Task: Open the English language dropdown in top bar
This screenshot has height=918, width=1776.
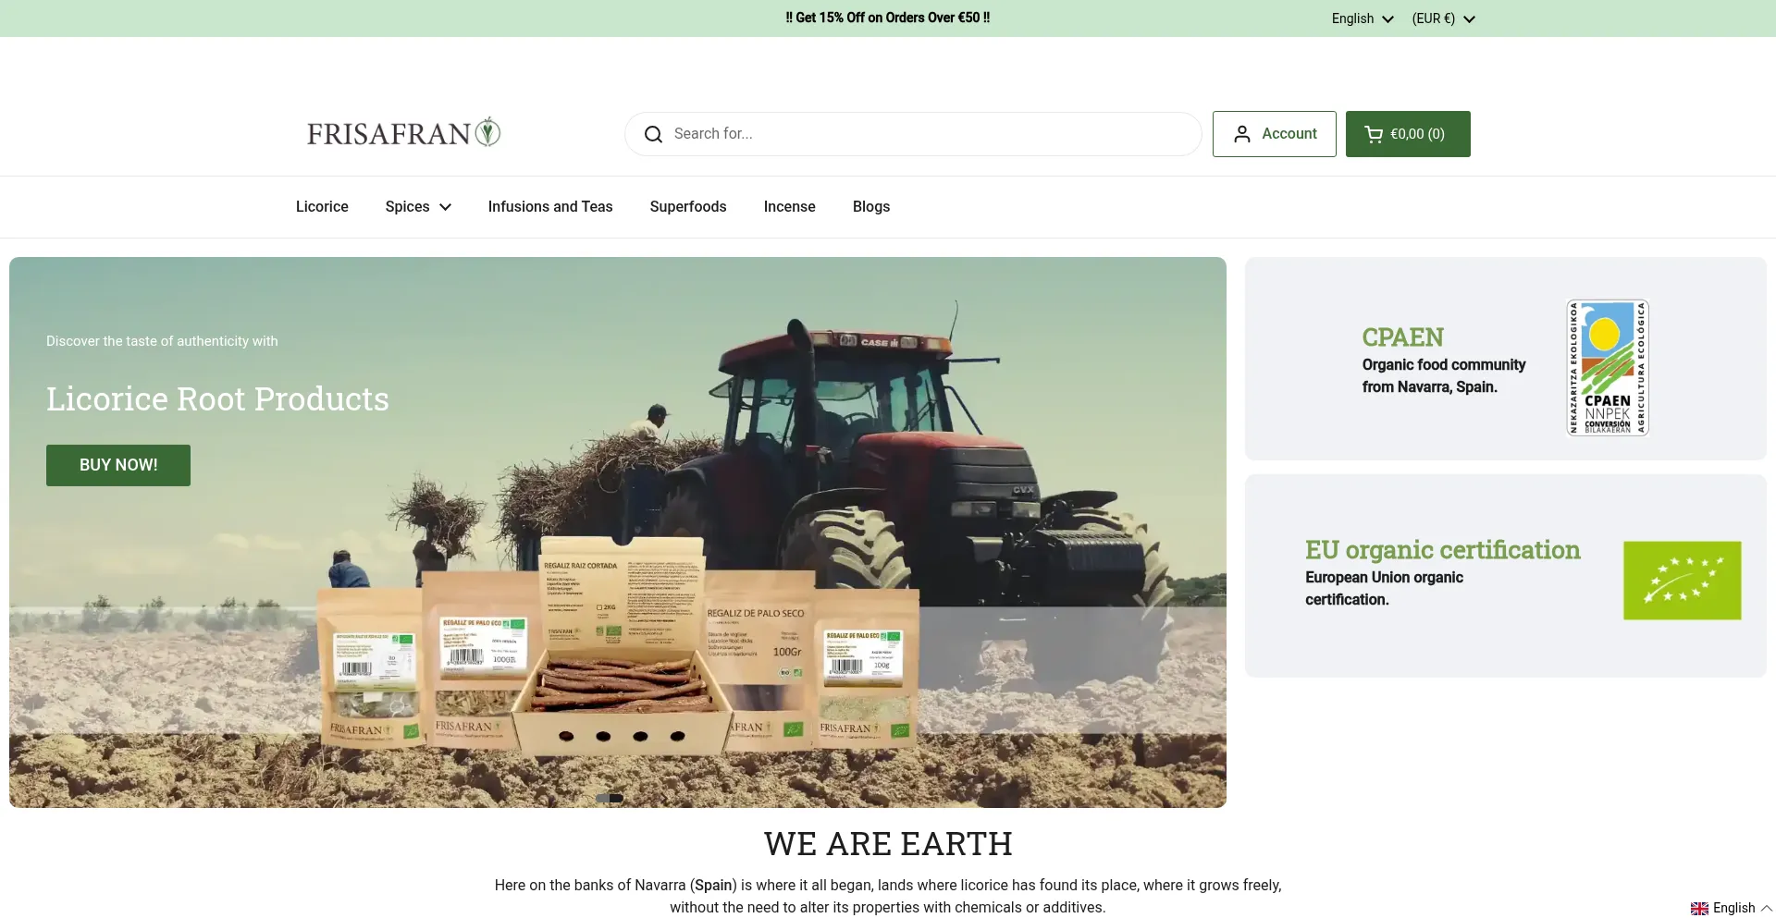Action: [1363, 18]
